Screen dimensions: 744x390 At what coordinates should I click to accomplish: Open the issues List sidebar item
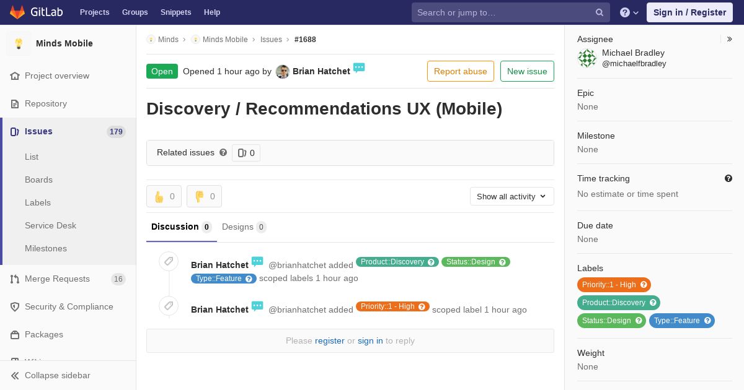[32, 157]
